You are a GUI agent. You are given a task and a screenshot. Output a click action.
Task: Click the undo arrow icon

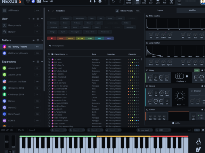coord(113,1)
